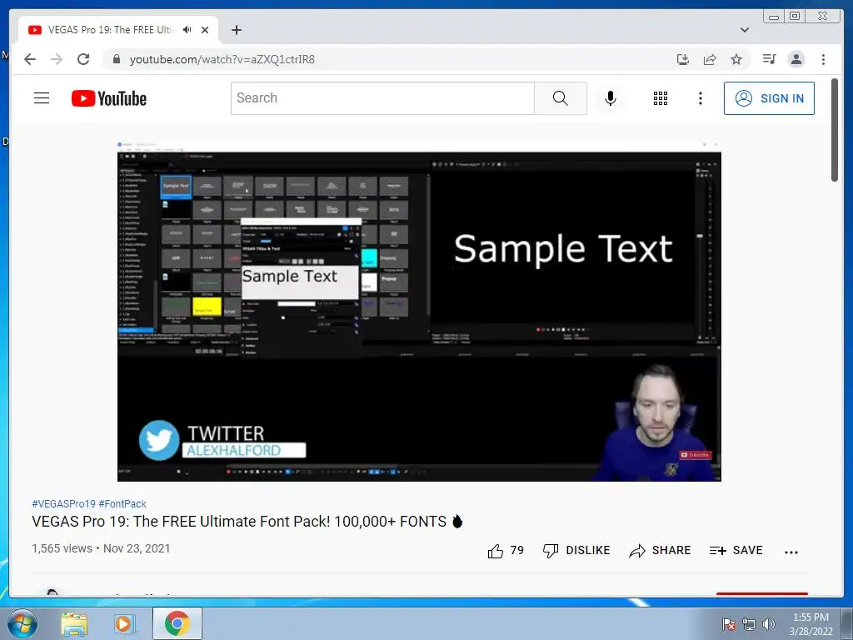Mute the tab via speaker icon
The image size is (853, 640).
click(187, 30)
